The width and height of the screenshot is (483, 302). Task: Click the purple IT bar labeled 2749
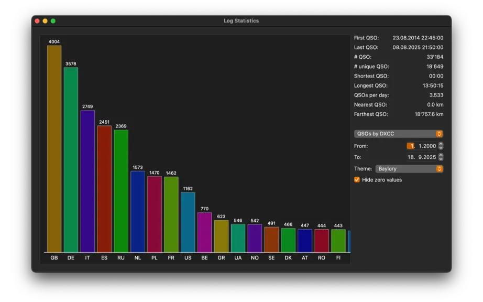pyautogui.click(x=87, y=181)
